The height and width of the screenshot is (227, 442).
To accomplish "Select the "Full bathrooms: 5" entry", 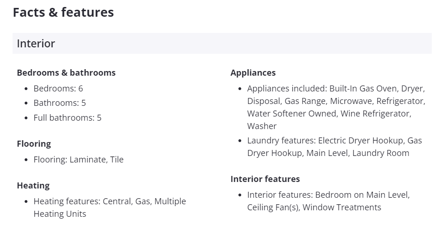I will click(x=67, y=118).
